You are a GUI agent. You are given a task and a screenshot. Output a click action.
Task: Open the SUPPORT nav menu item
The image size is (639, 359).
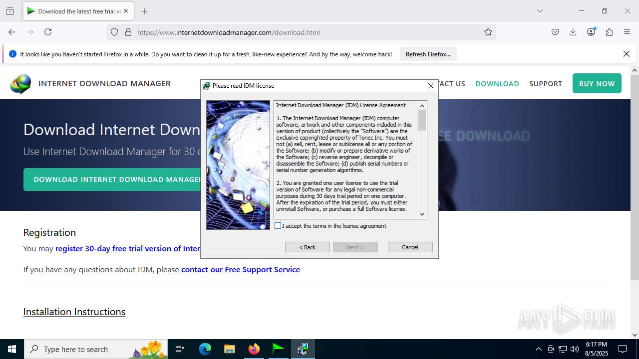coord(546,84)
